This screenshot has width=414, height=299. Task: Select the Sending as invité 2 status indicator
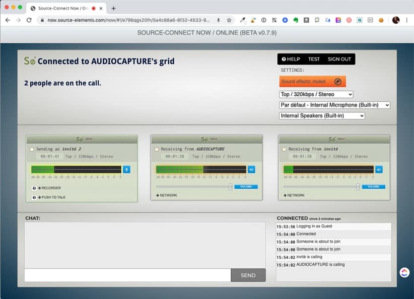(32, 149)
